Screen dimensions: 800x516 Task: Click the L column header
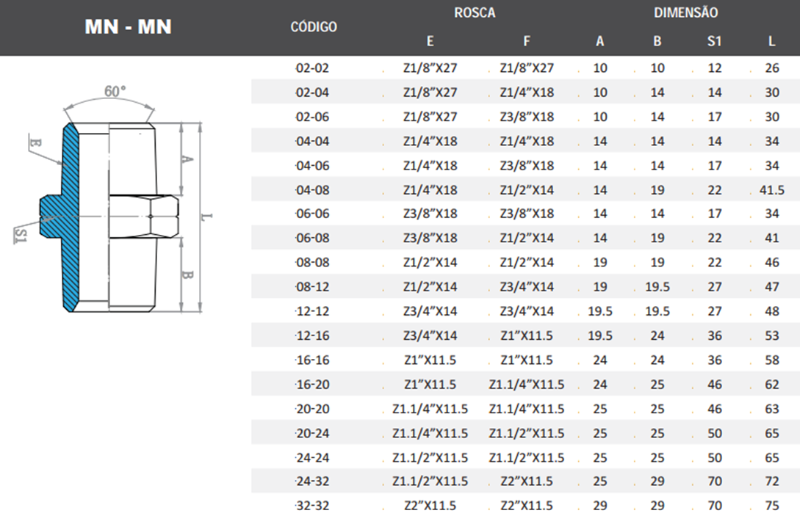[771, 42]
